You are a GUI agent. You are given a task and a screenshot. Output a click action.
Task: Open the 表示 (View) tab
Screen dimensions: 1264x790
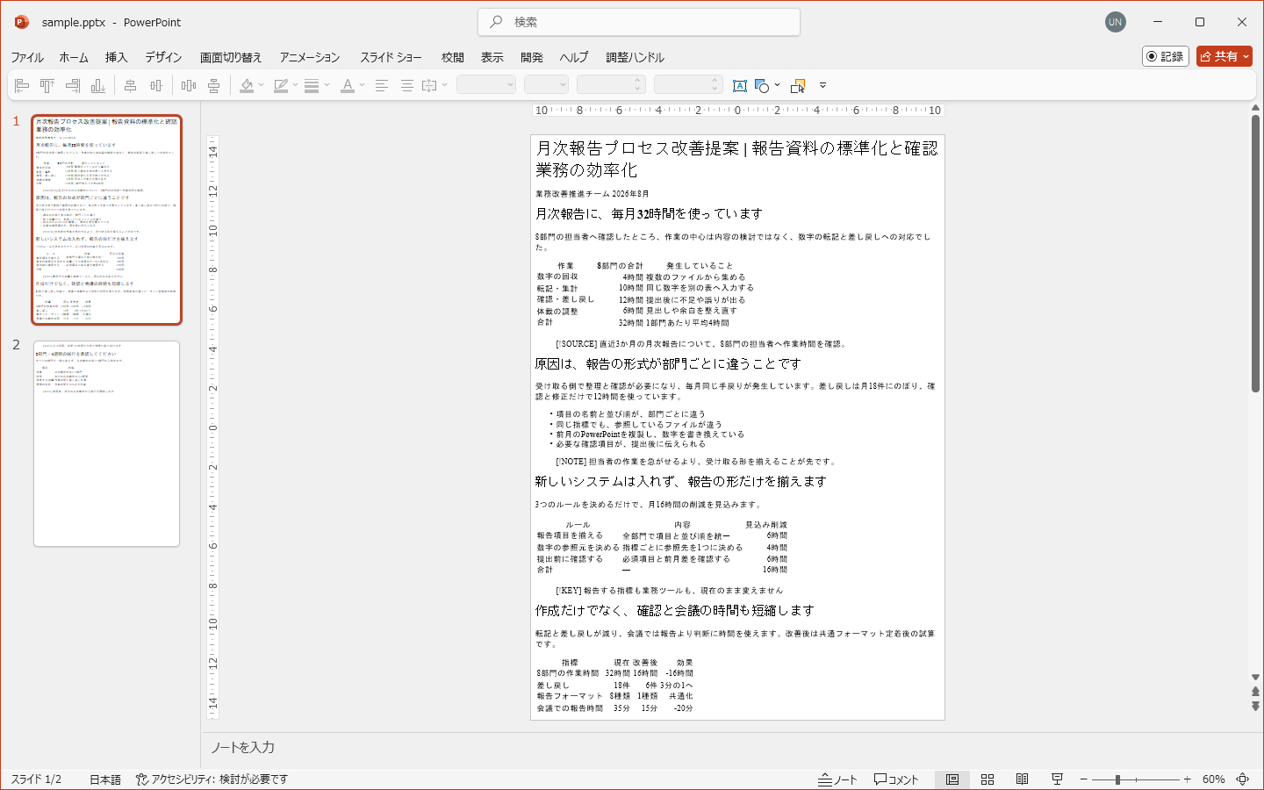coord(492,57)
